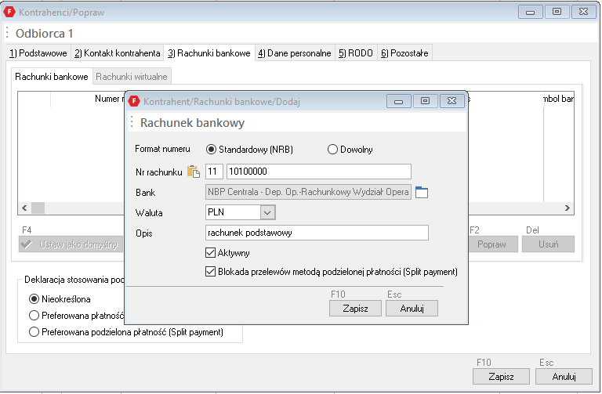Image resolution: width=602 pixels, height=394 pixels.
Task: Select the Standardowy (NRB) format option
Action: 211,149
